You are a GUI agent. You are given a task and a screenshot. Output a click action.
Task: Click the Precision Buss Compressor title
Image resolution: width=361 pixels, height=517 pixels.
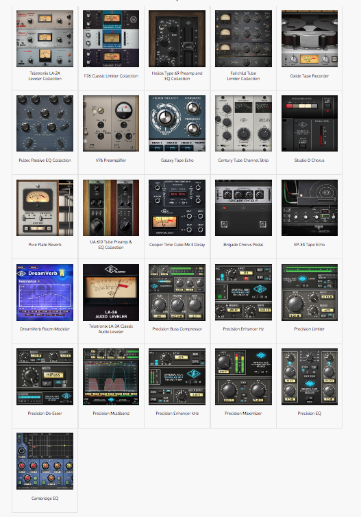point(177,329)
